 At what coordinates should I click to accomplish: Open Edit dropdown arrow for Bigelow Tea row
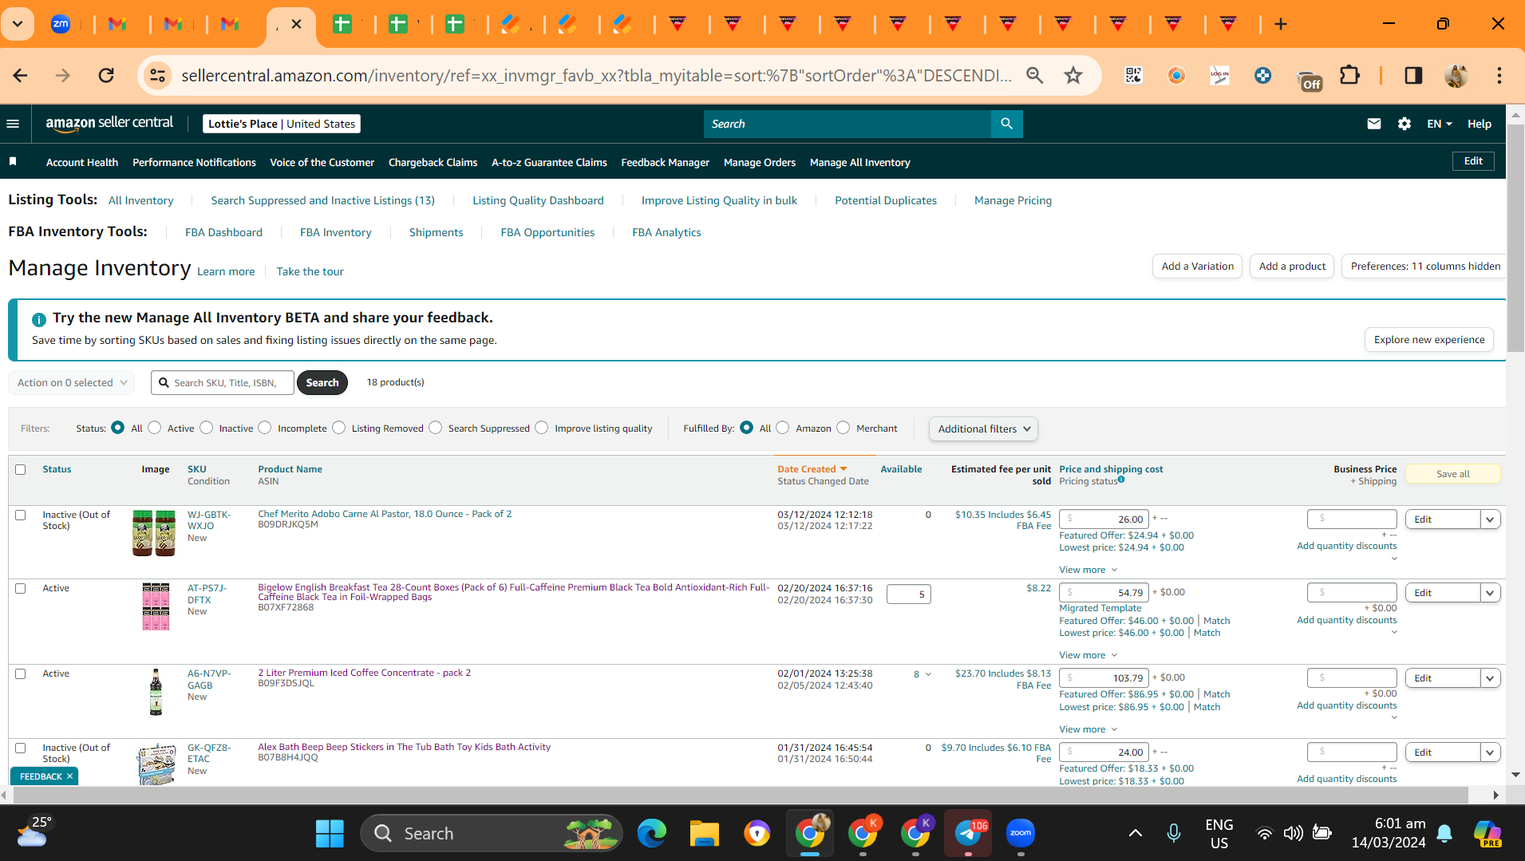coord(1490,593)
